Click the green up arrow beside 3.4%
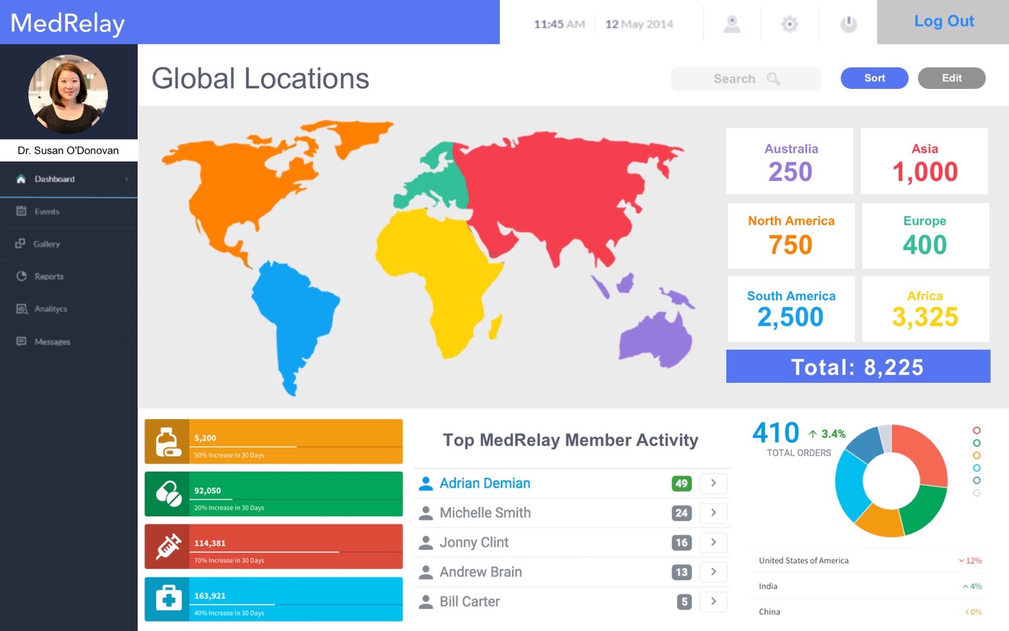The image size is (1009, 631). [813, 434]
